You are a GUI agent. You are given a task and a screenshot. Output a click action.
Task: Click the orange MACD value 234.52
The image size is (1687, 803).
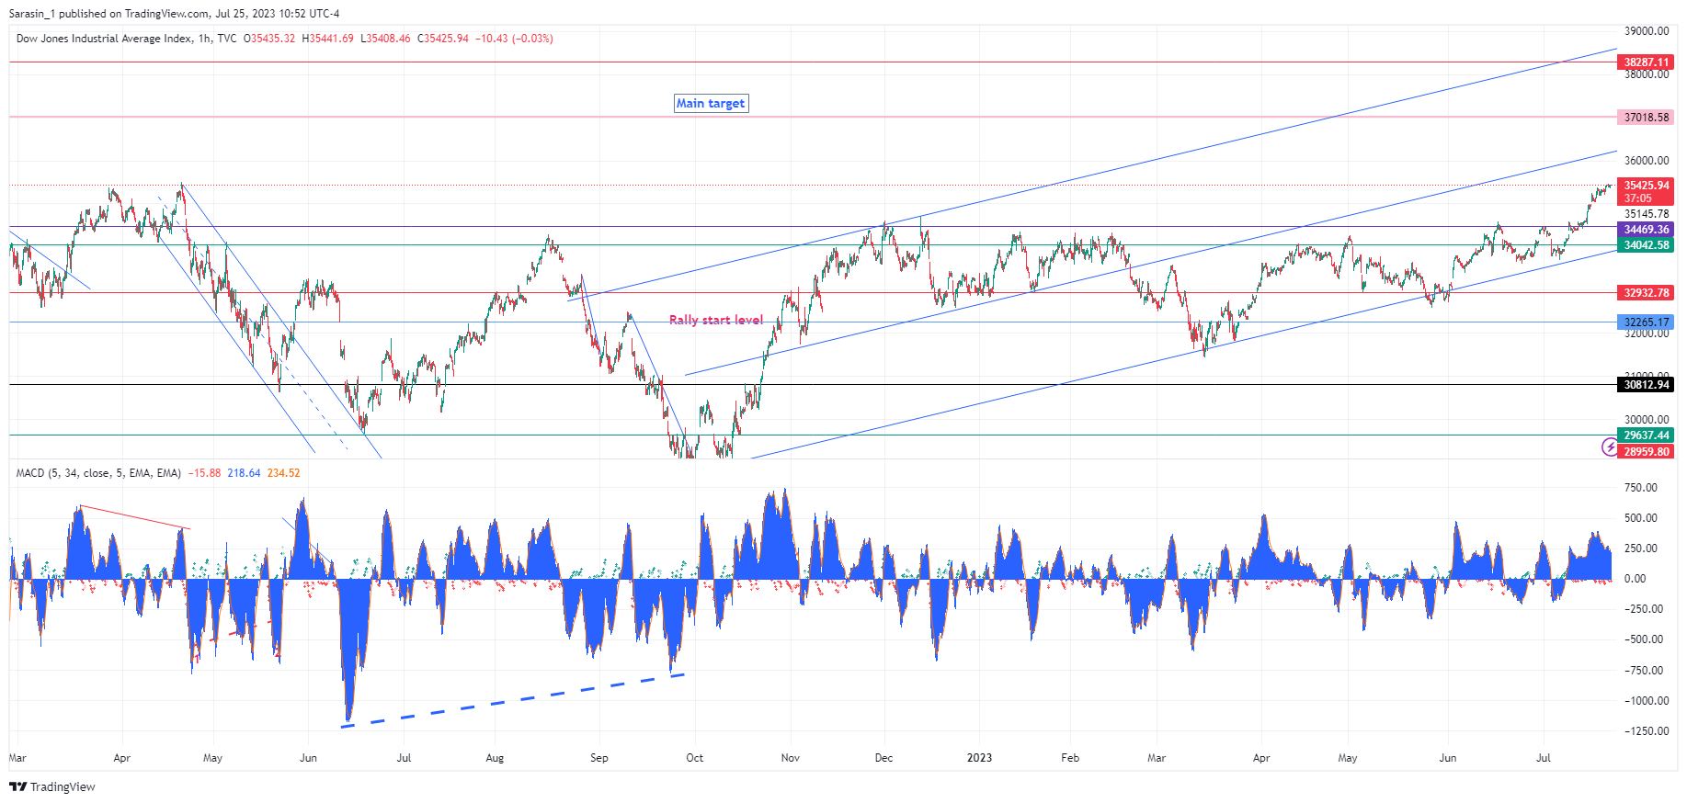tap(283, 473)
